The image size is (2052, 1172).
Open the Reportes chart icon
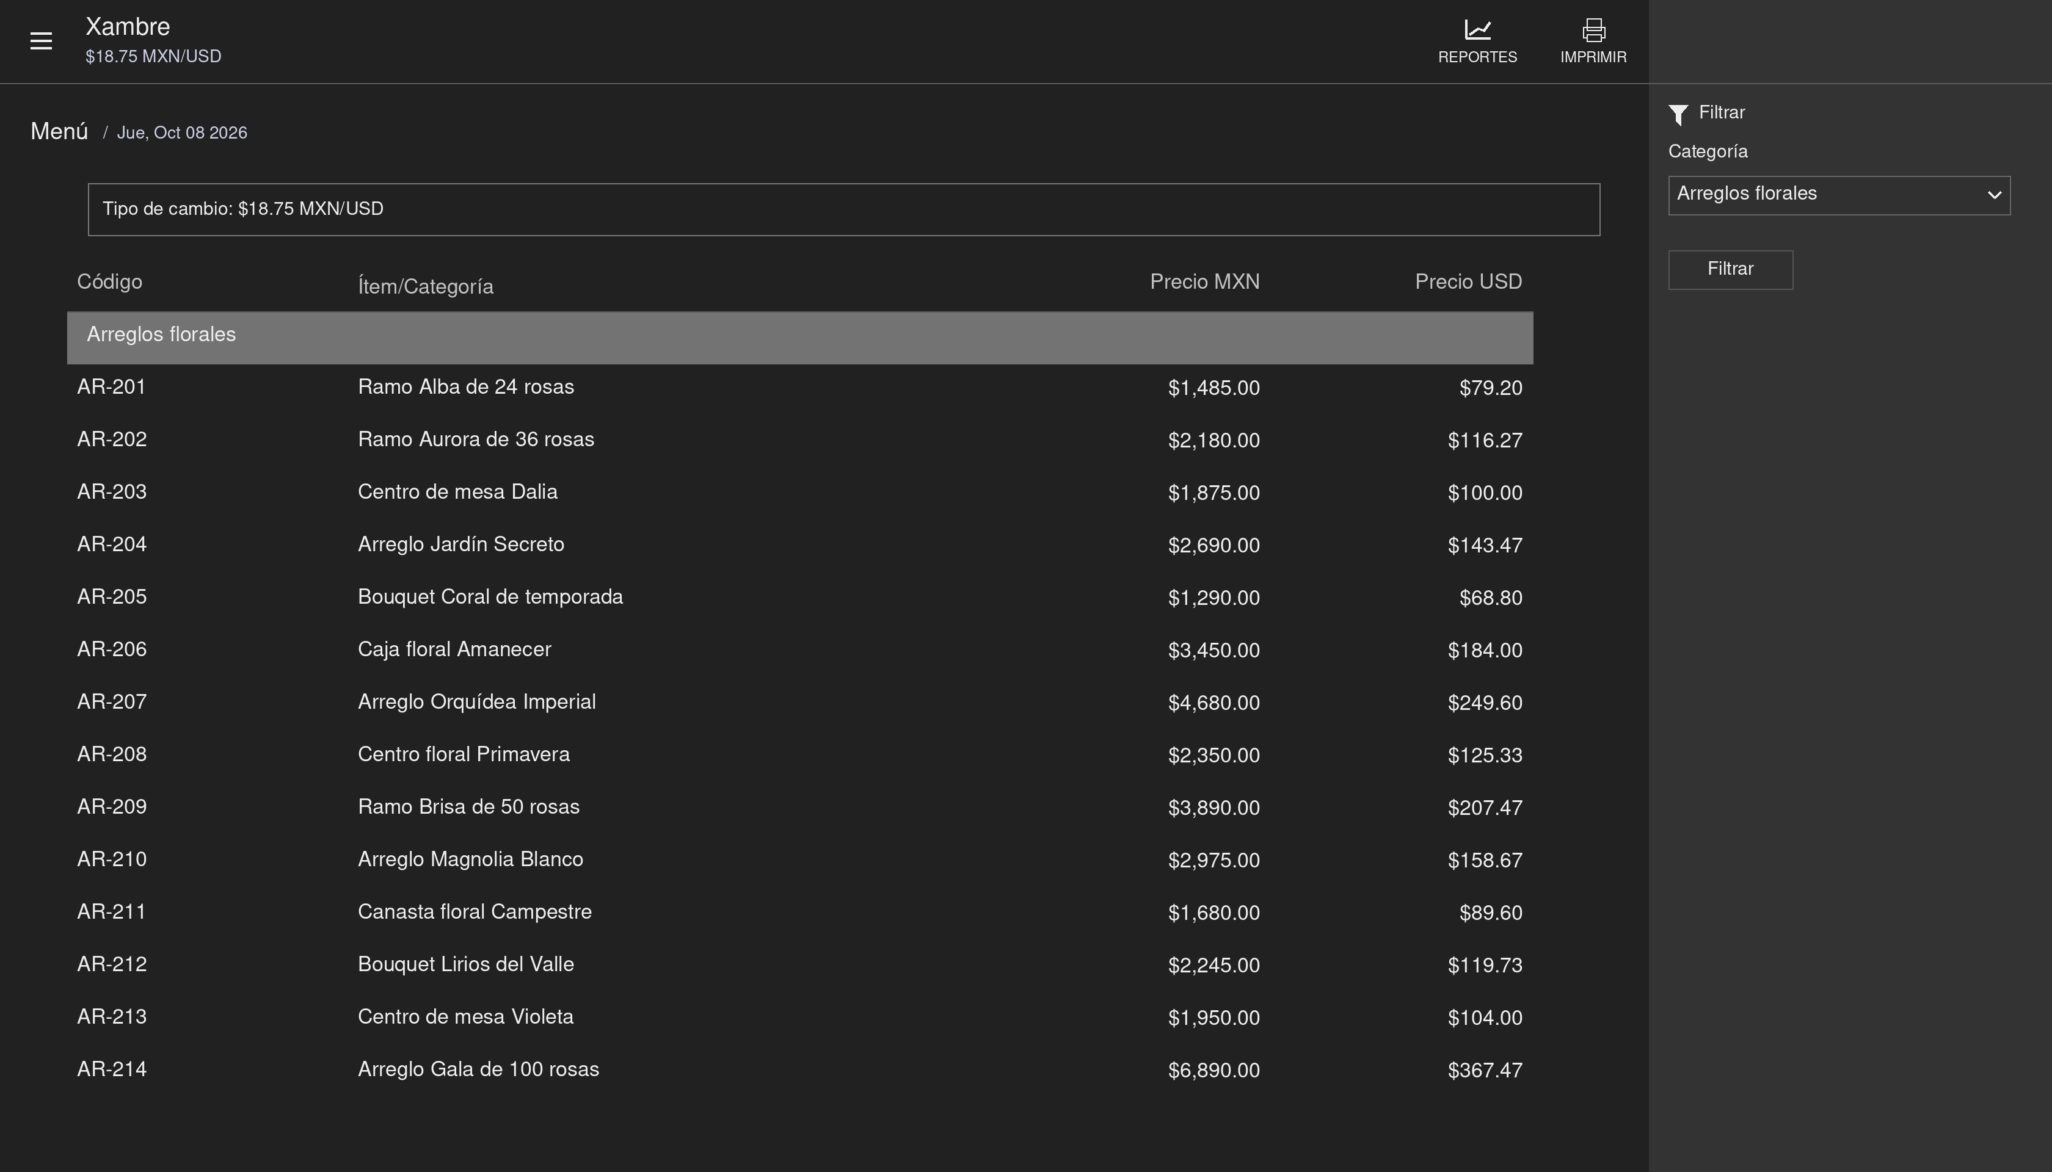point(1477,30)
